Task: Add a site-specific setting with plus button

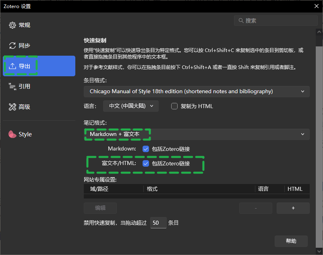Action: [293, 208]
